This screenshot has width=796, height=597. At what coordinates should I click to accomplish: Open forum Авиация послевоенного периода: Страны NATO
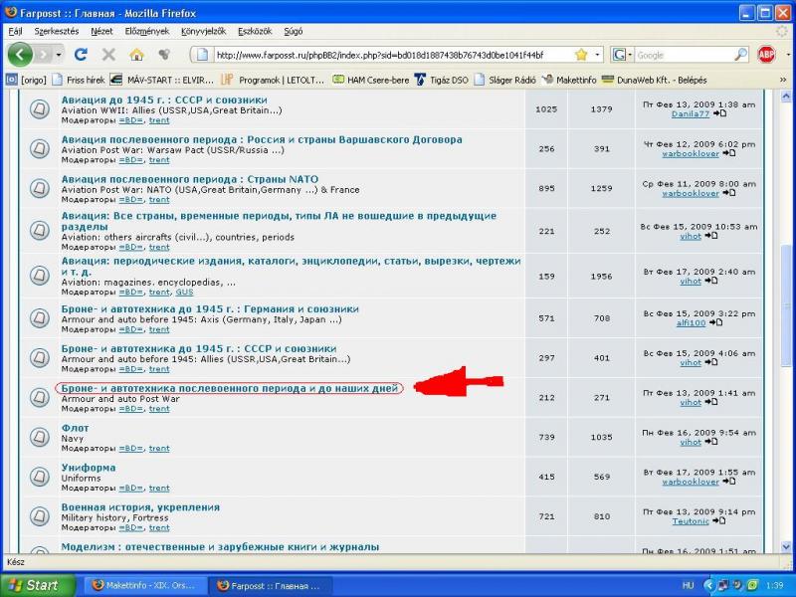[190, 179]
